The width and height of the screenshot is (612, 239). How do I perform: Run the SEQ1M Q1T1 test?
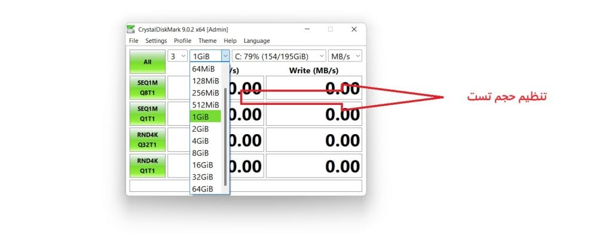click(x=148, y=113)
